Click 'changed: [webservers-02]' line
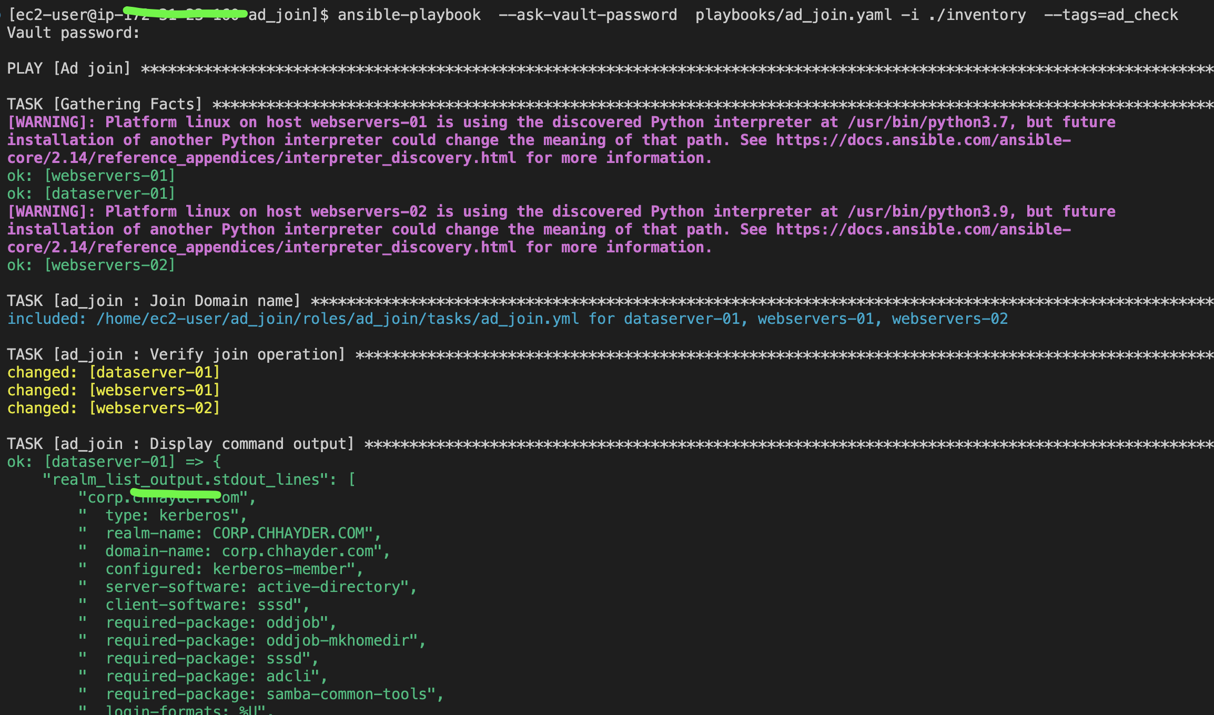 pos(114,408)
